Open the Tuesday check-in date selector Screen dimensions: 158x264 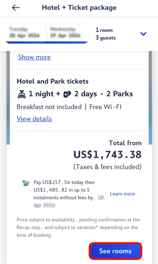pos(25,33)
